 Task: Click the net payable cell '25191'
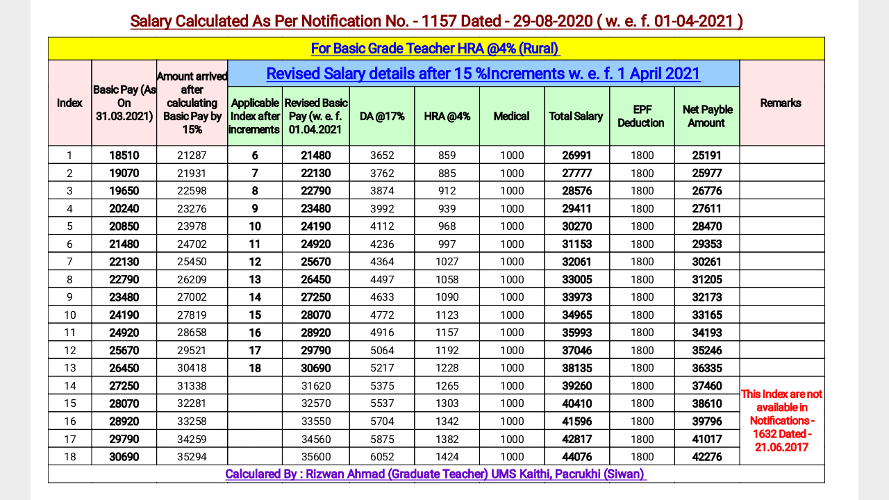(707, 156)
